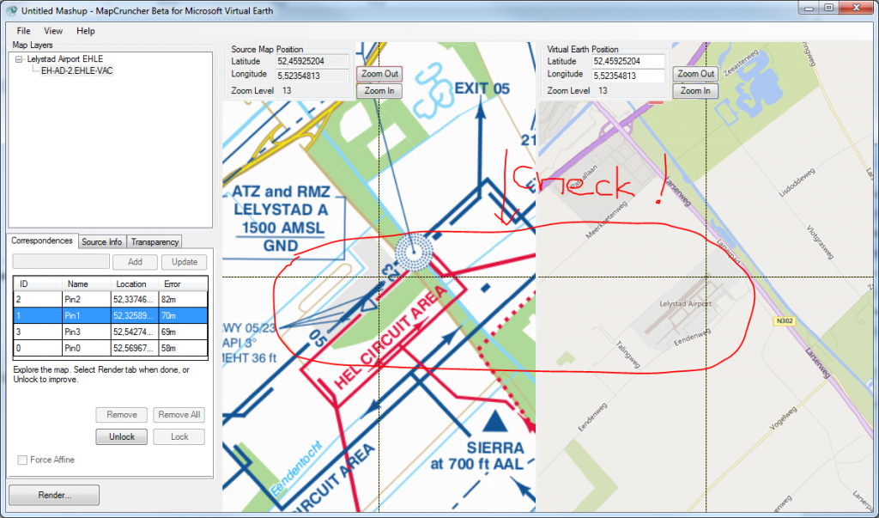Click the MapCruncher application icon in titlebar

click(9, 10)
